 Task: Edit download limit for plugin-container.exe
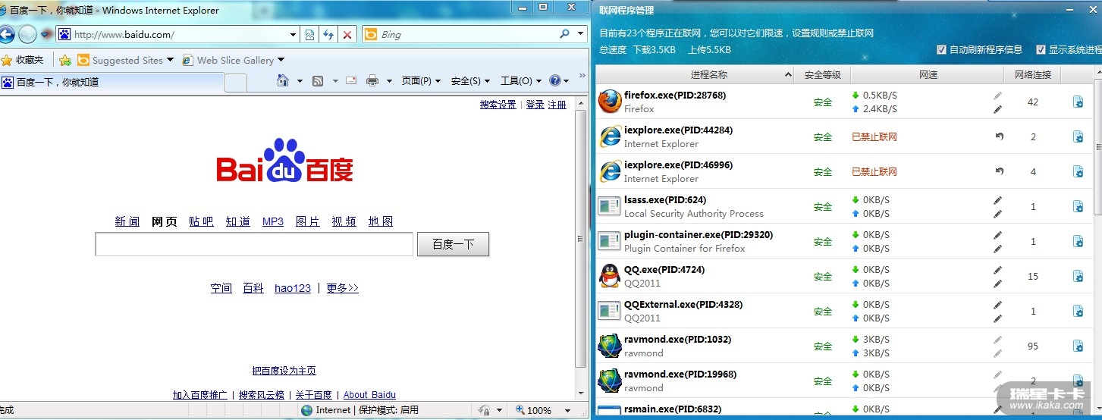click(x=997, y=235)
